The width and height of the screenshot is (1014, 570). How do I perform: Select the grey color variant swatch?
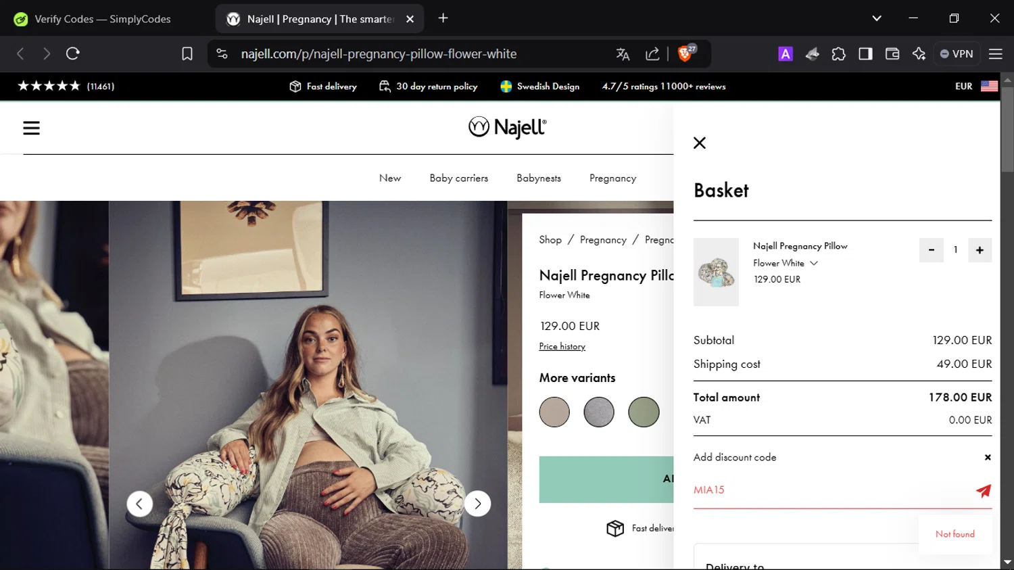click(599, 412)
